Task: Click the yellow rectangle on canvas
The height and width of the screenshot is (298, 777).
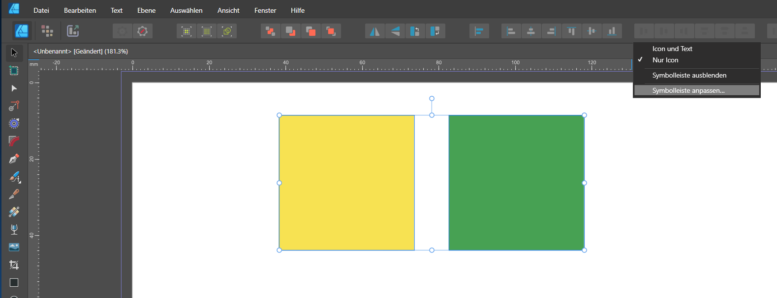Action: click(x=347, y=183)
